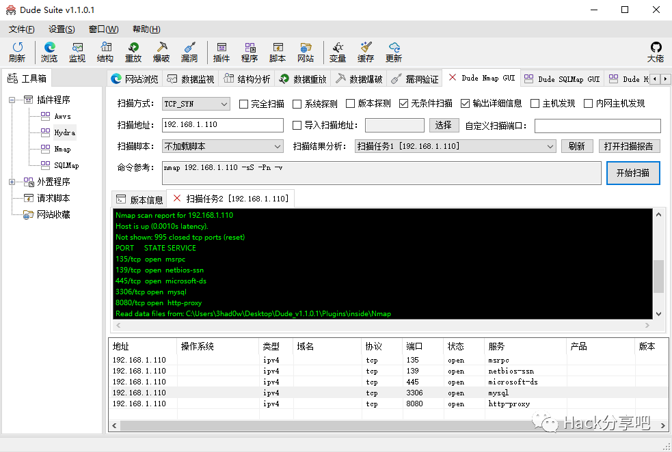
Task: Open the 变量 variables toolbar icon
Action: pos(338,52)
